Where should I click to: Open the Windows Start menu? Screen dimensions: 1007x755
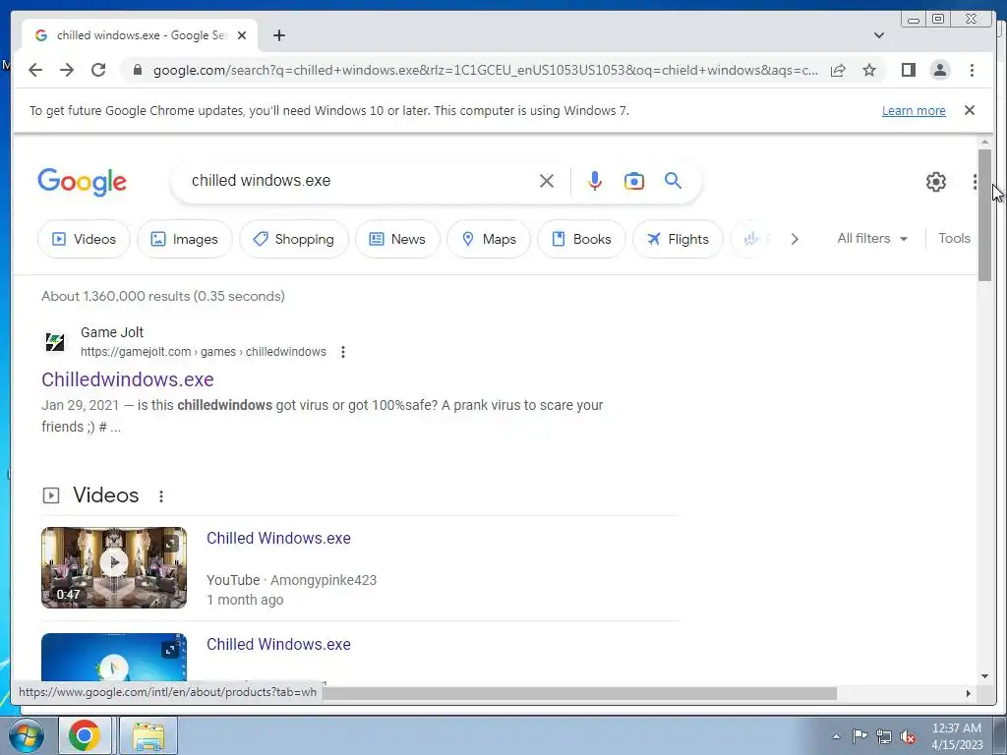point(27,735)
